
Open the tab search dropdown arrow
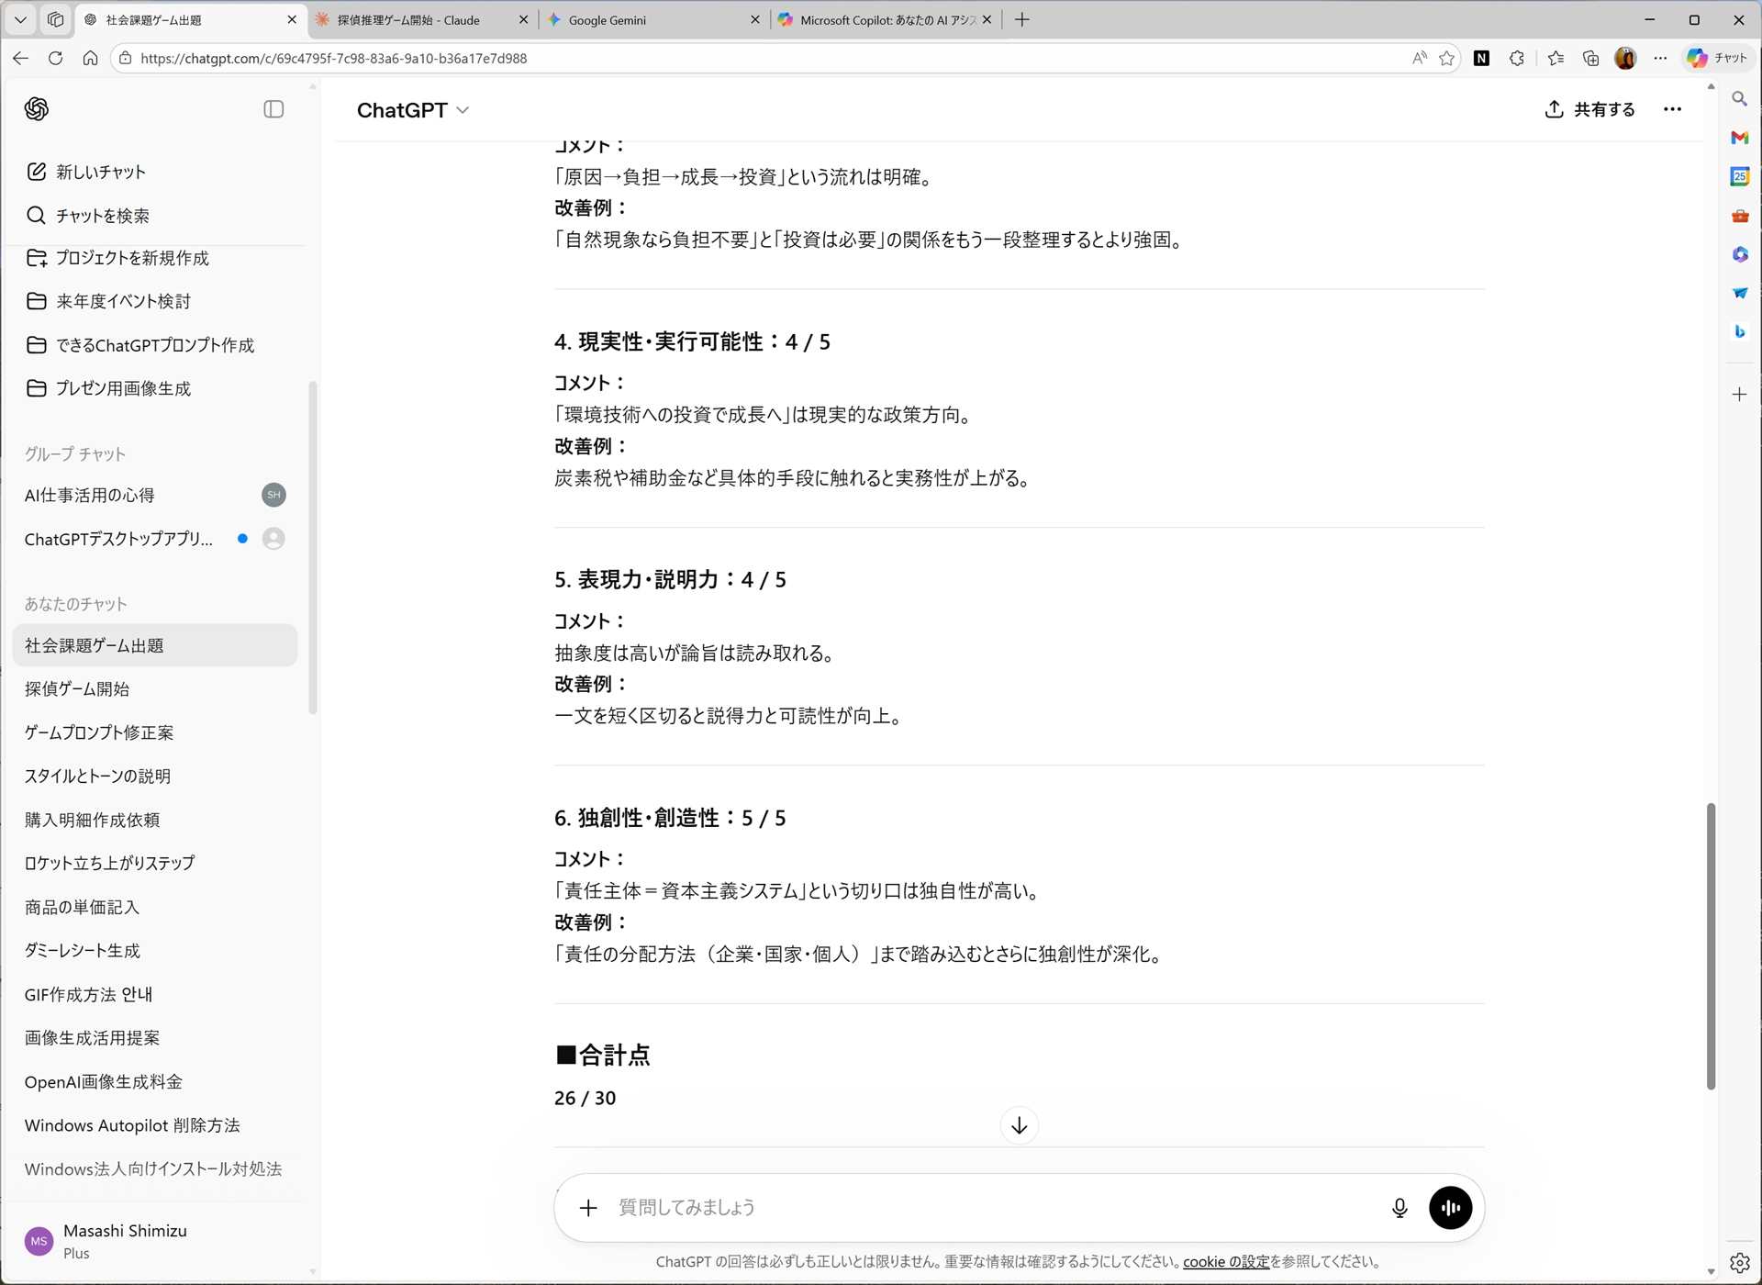[19, 19]
